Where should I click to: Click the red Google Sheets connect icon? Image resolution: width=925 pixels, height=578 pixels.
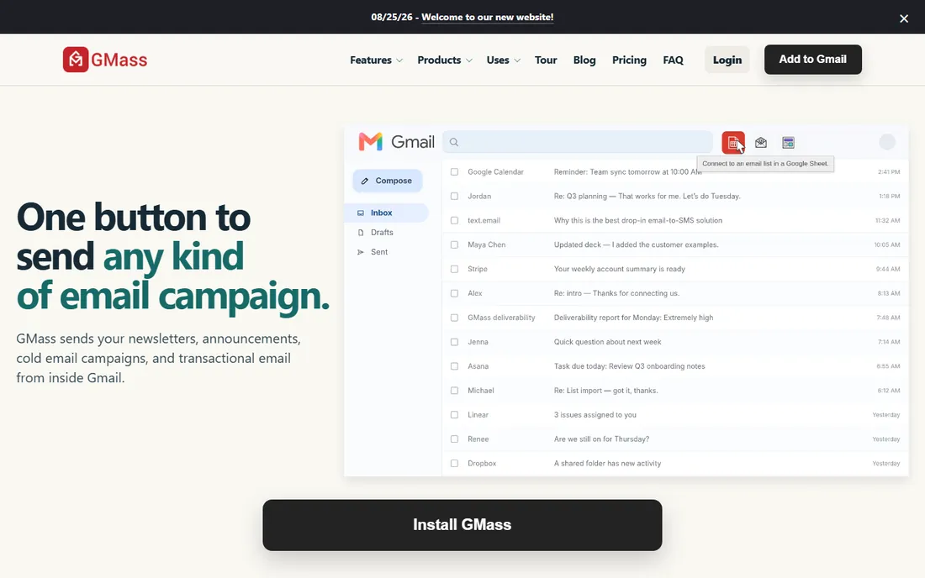coord(732,143)
